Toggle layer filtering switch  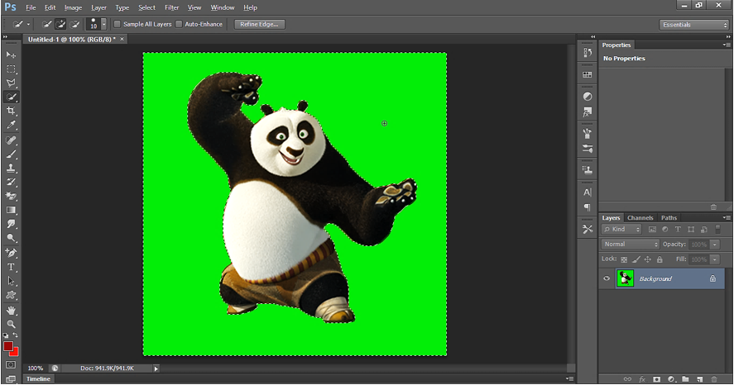[717, 230]
